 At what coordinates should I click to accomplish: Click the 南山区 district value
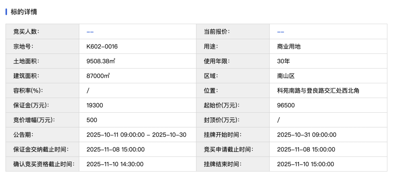pos(286,76)
